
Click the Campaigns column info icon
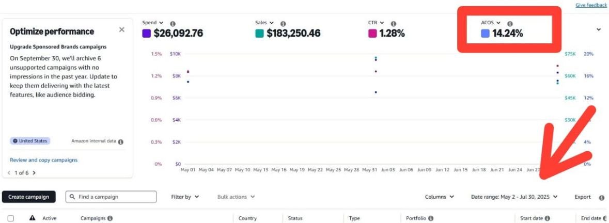click(110, 218)
